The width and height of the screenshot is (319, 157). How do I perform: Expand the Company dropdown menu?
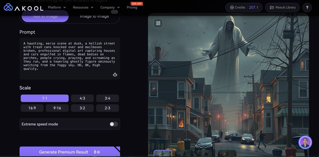point(110,7)
